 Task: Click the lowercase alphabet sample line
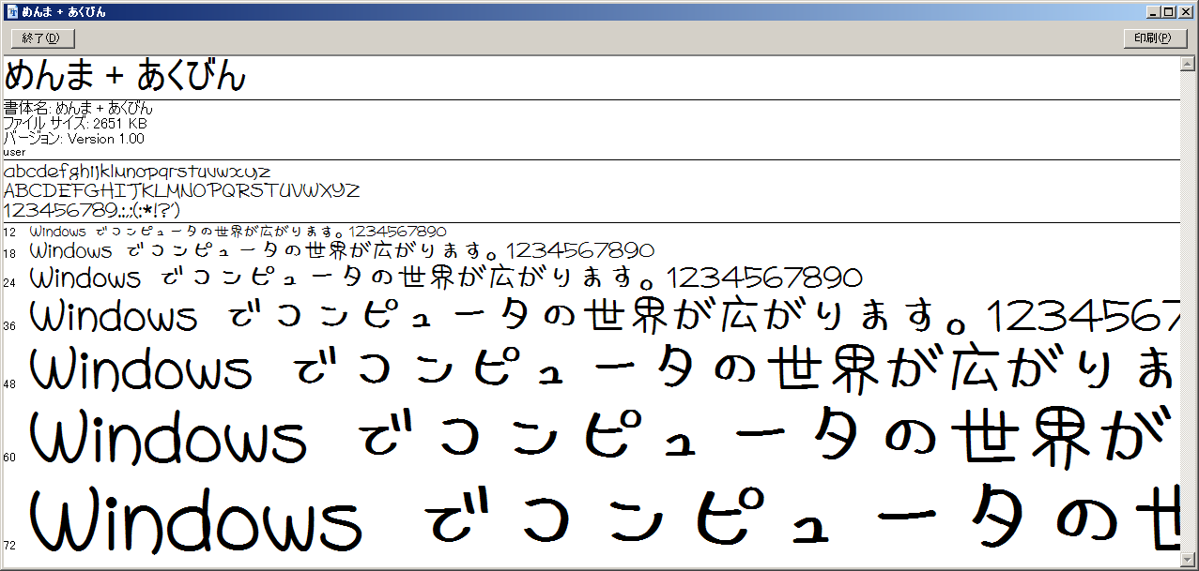(x=137, y=173)
